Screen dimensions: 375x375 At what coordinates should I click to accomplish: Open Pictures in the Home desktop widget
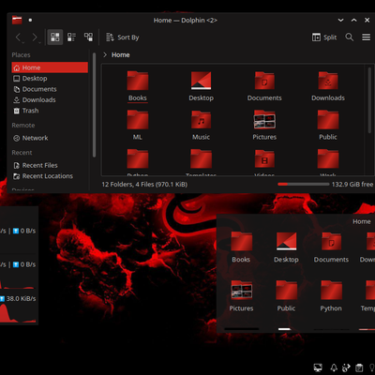pos(241,296)
